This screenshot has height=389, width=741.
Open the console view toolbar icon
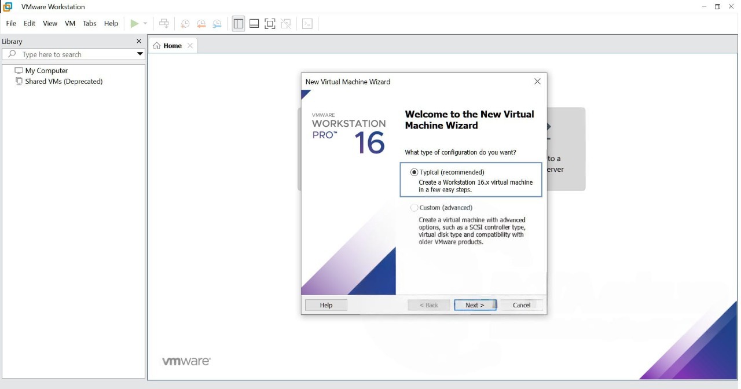pyautogui.click(x=307, y=24)
